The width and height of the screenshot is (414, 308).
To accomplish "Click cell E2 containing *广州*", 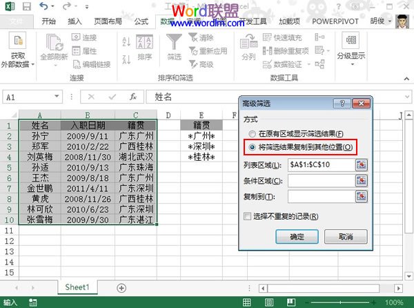I will (x=201, y=136).
